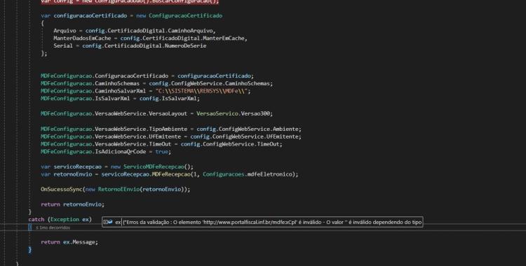
Task: Click 'configuracaoCertificado' in its var declaration
Action: point(90,15)
